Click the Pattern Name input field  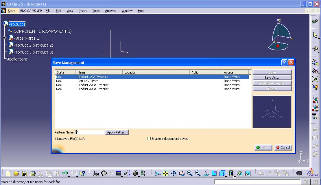90,132
